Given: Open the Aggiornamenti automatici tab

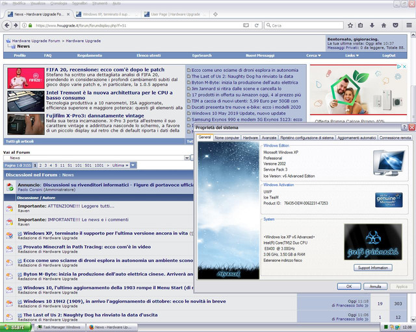Looking at the screenshot, I should pos(357,137).
